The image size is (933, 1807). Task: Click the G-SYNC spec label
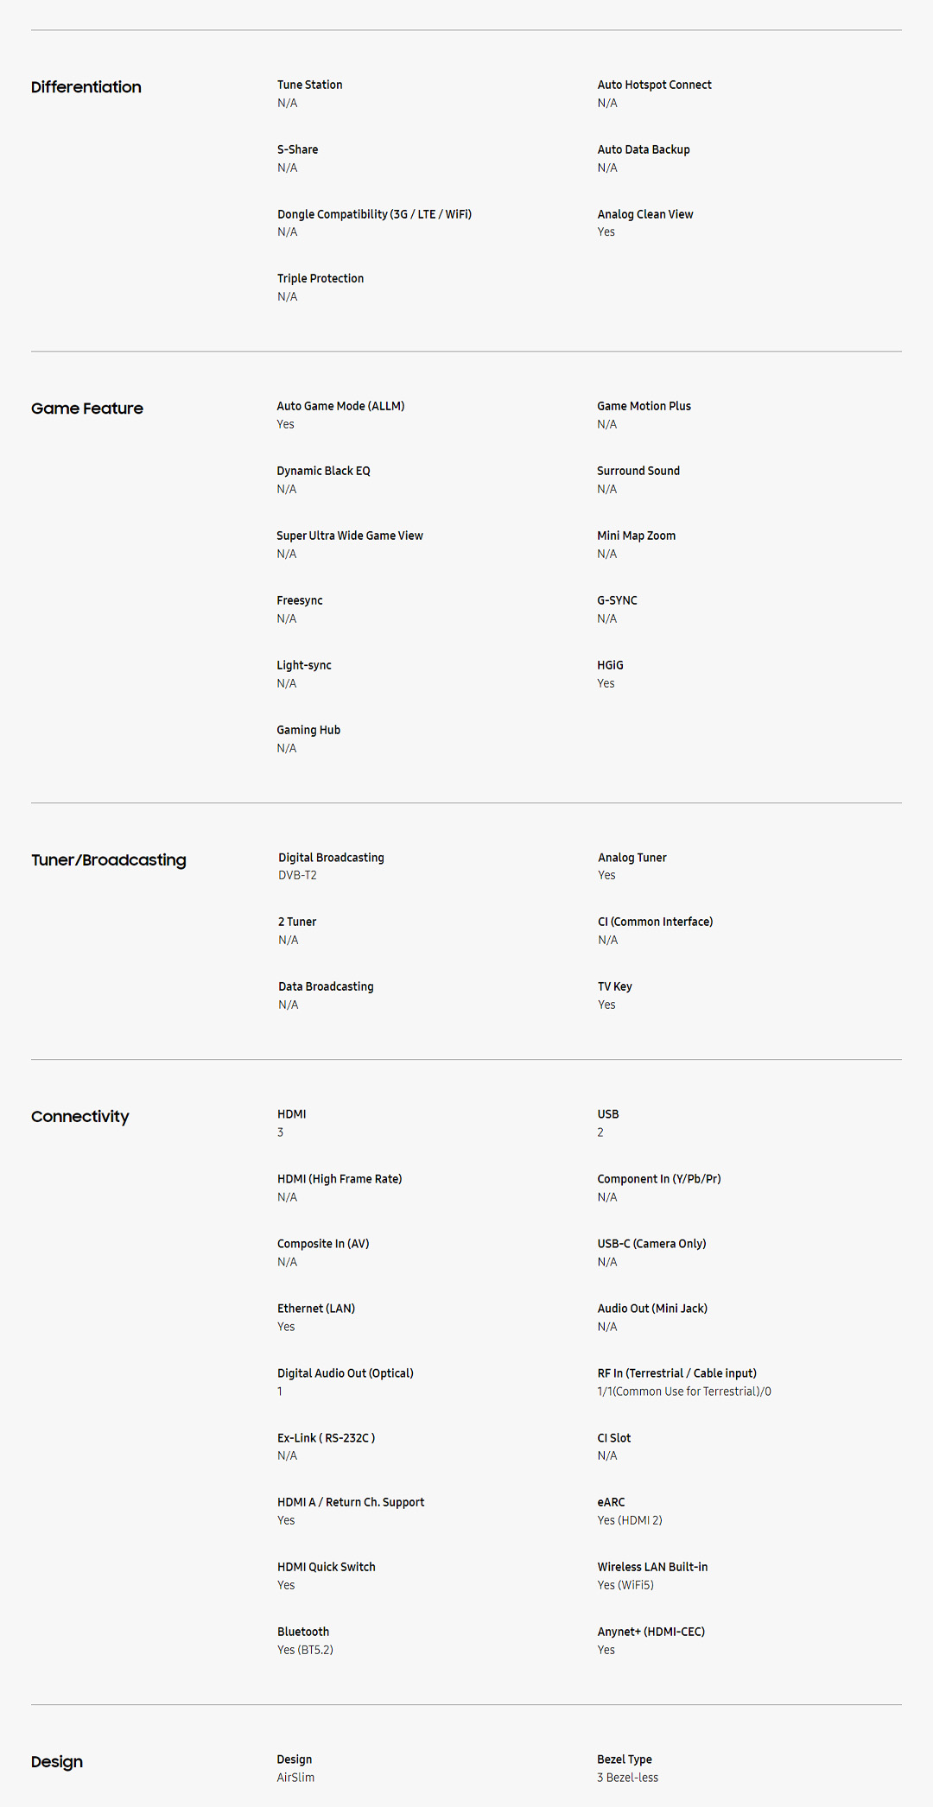tap(617, 600)
